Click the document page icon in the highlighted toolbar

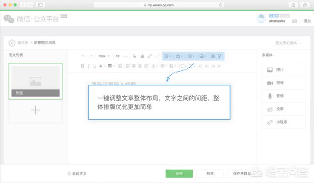point(220,56)
